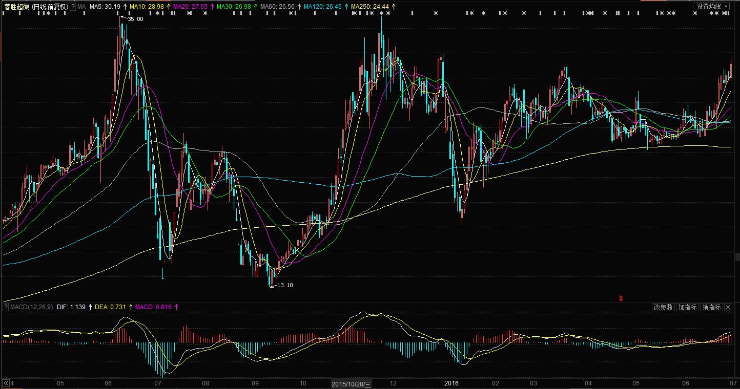Click the cyan MA120 indicator label
The width and height of the screenshot is (740, 389).
[x=322, y=7]
